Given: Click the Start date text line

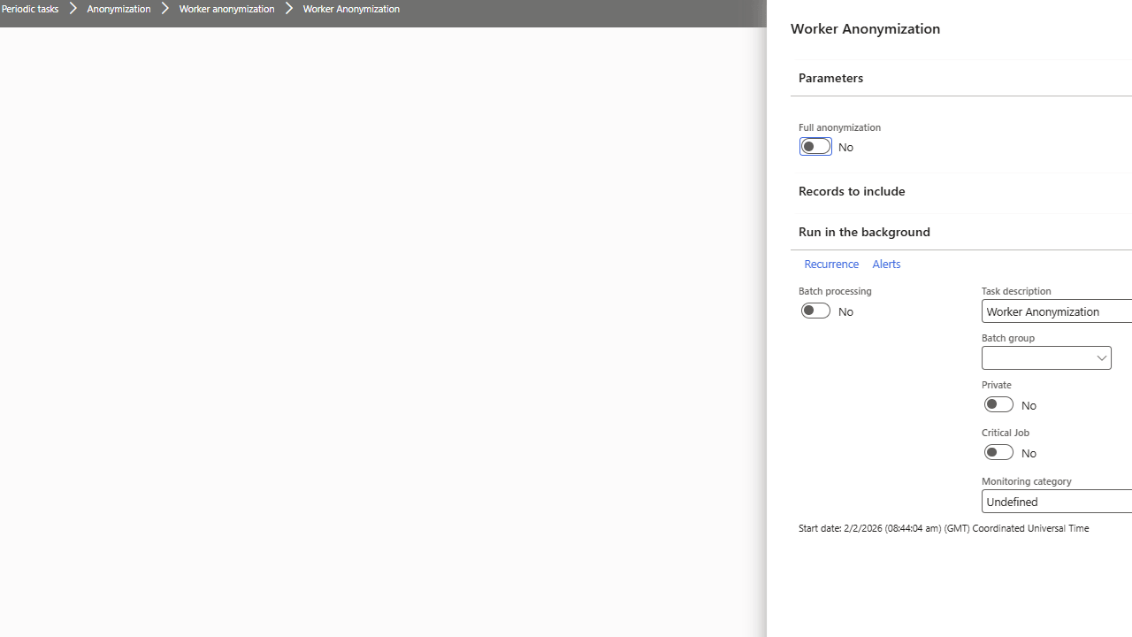Looking at the screenshot, I should tap(944, 528).
